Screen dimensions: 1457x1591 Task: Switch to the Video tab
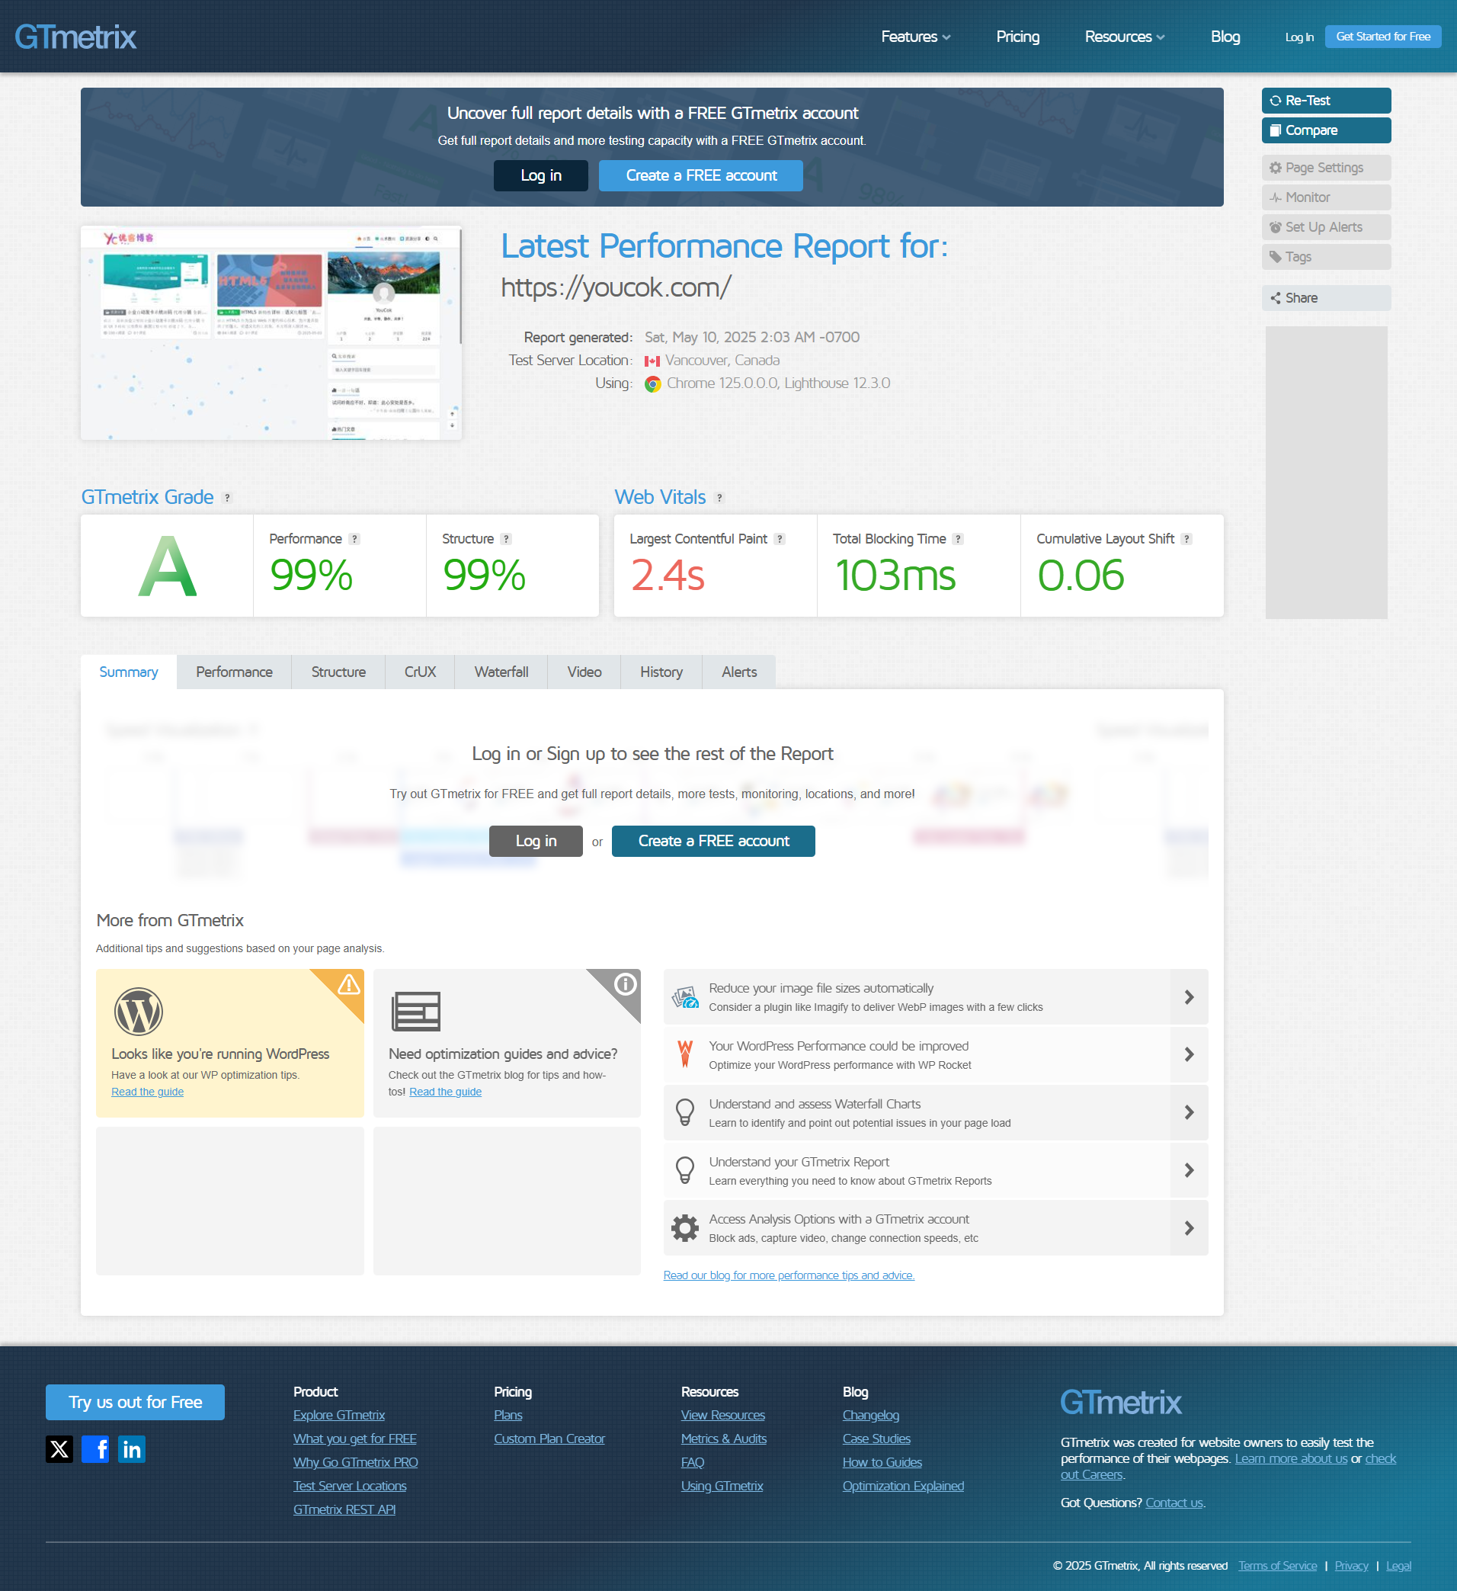584,672
